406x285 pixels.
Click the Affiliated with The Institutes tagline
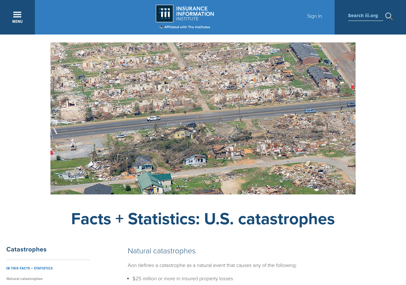(185, 27)
